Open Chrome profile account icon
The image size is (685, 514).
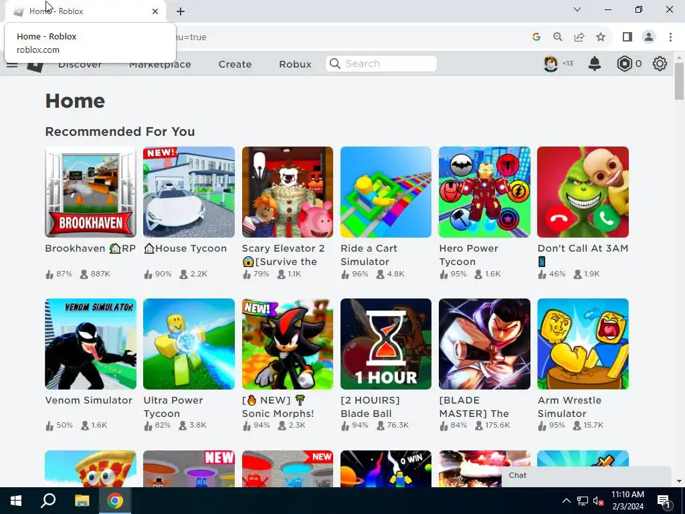click(649, 37)
